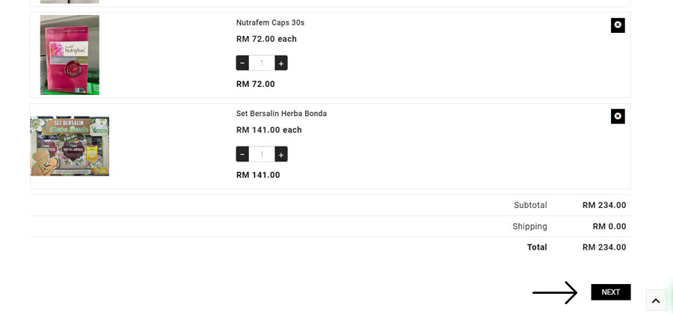Remove Set Bersalin Herba Bonda from cart
The width and height of the screenshot is (673, 314).
(x=618, y=116)
